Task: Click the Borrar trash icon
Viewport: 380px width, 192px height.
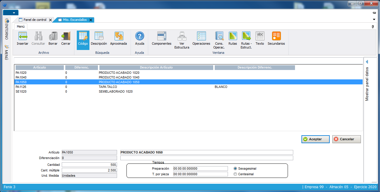Action: tap(53, 36)
